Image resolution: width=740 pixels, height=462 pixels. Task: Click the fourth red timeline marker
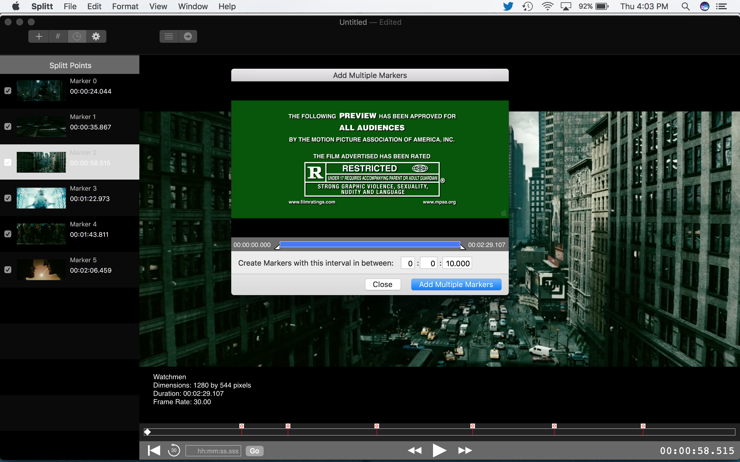click(x=472, y=426)
